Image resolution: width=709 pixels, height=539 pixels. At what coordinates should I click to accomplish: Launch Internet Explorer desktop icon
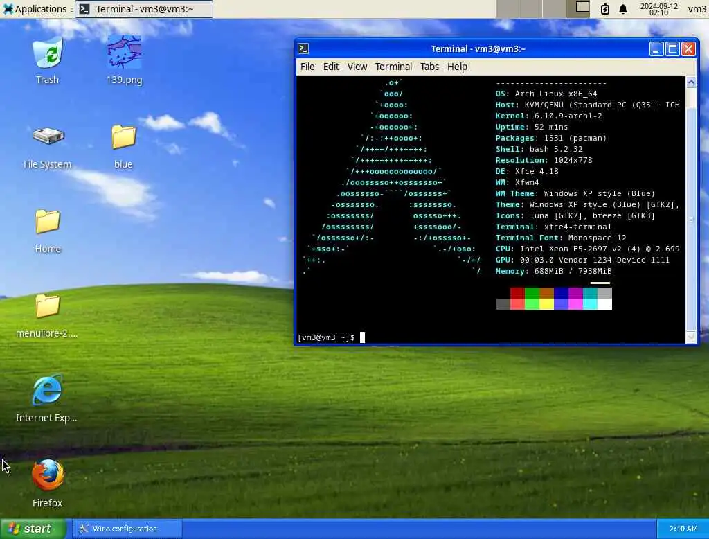coord(46,399)
